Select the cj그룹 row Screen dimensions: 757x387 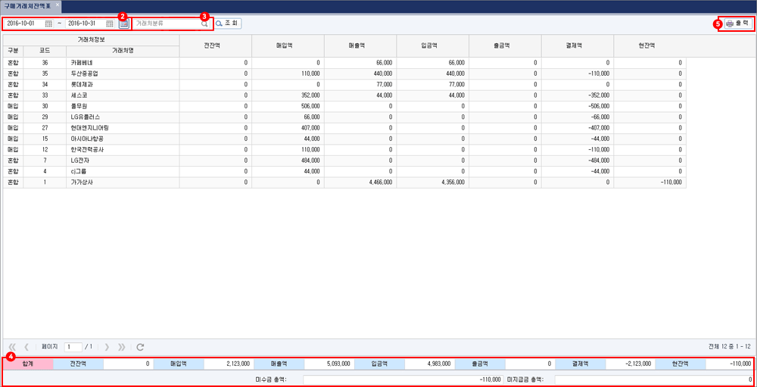coord(344,171)
